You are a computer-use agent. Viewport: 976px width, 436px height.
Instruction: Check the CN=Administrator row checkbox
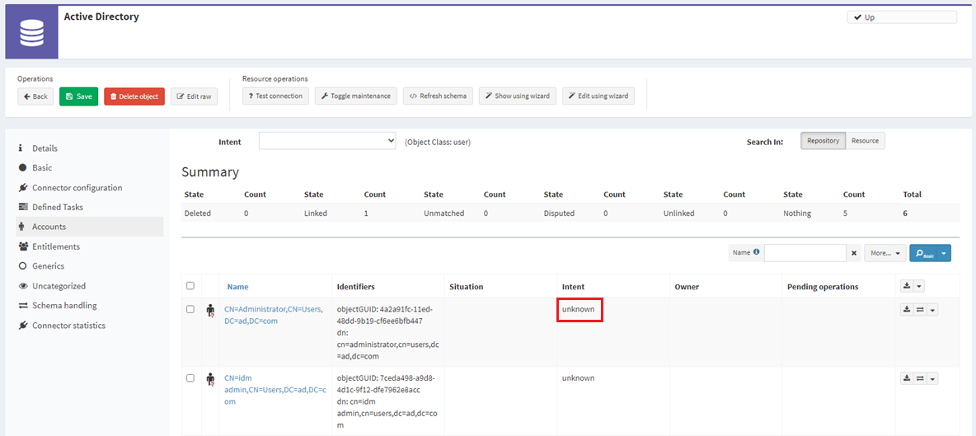pyautogui.click(x=190, y=309)
